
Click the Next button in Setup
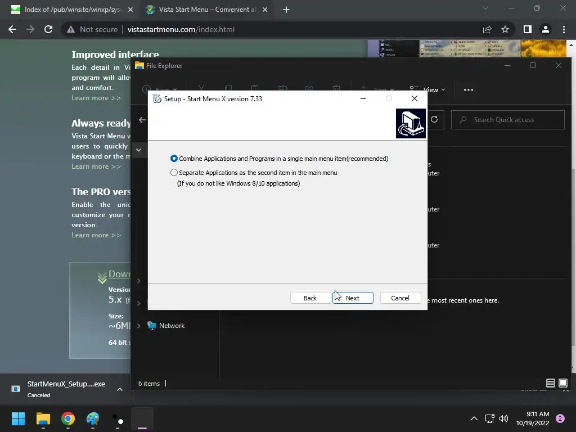tap(353, 298)
